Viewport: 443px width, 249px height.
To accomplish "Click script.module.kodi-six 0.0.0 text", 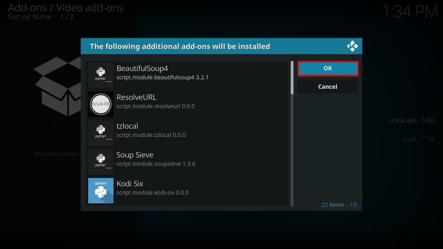I will point(153,193).
